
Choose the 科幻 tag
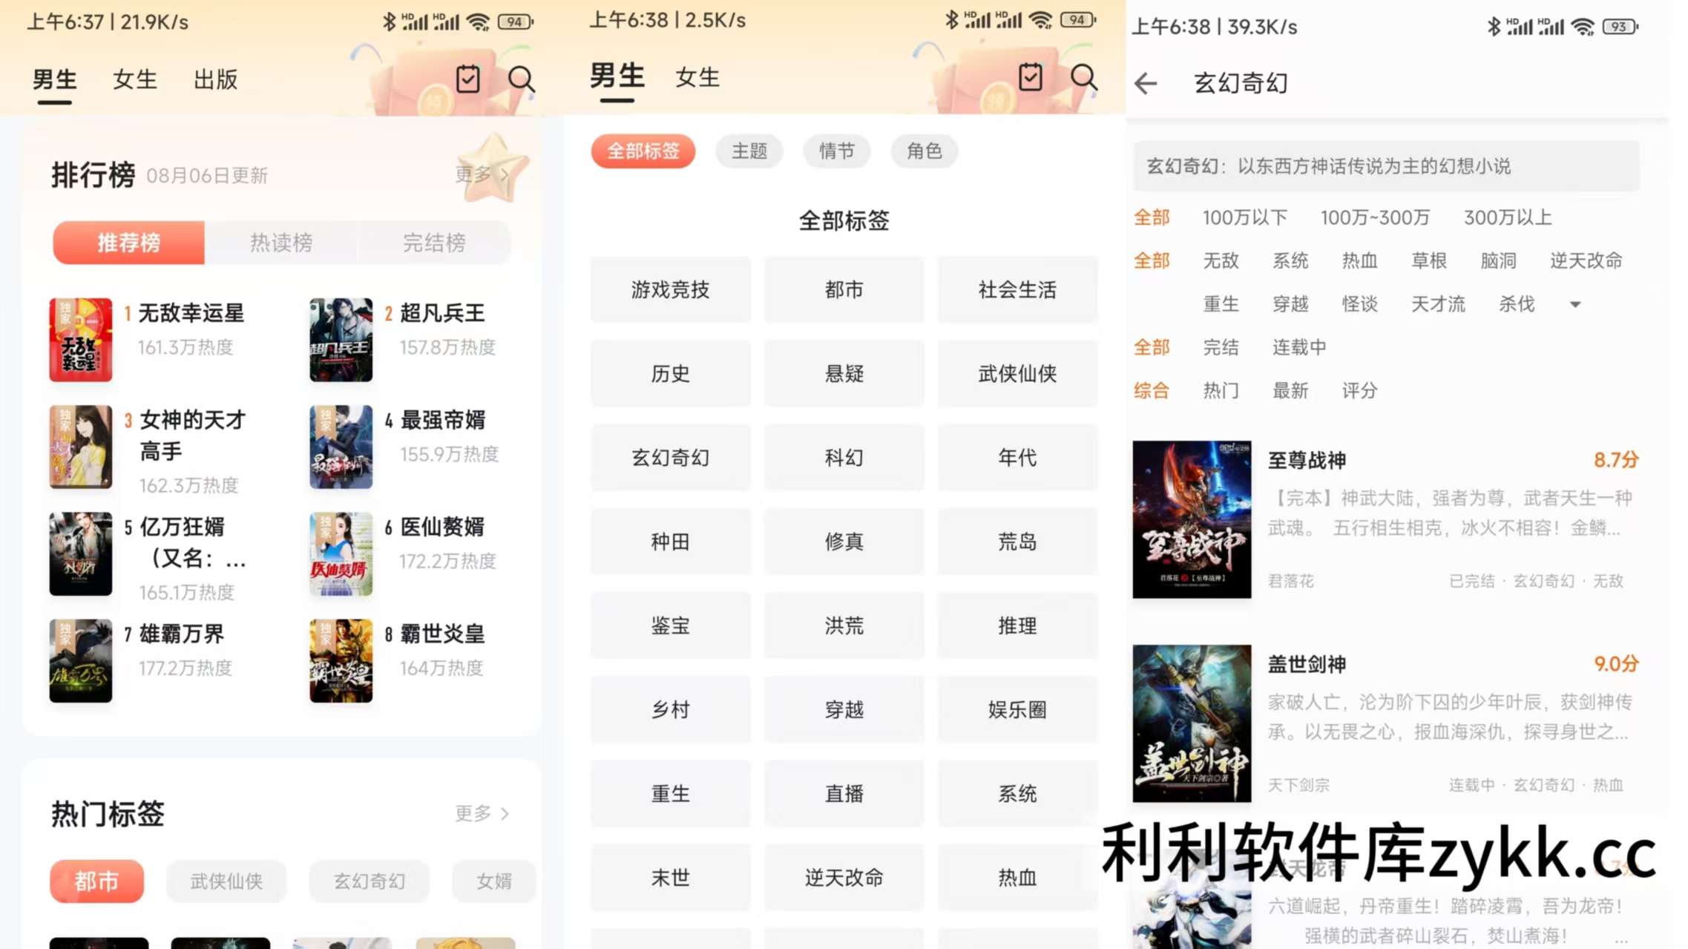[844, 458]
